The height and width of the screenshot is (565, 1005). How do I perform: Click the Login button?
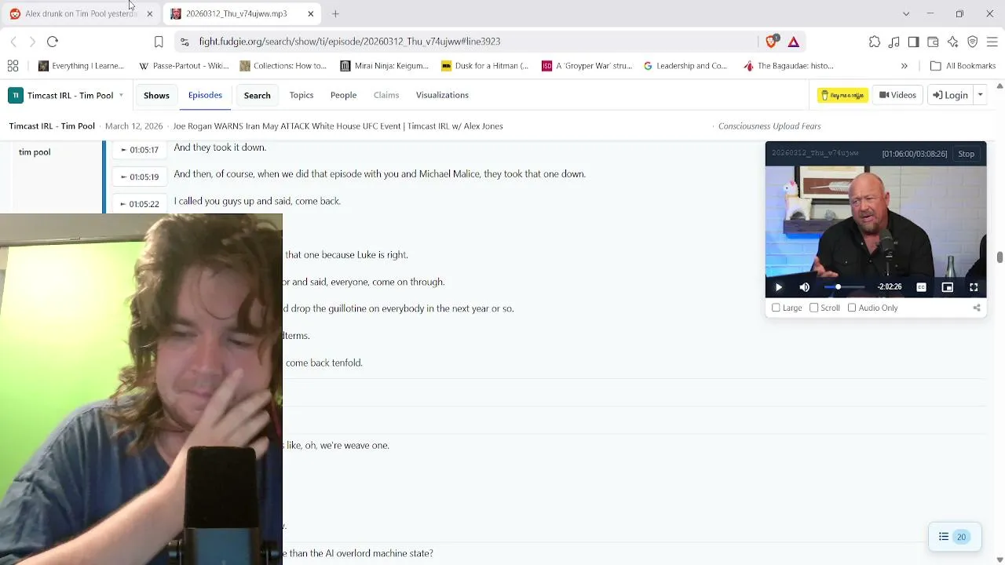pos(950,95)
